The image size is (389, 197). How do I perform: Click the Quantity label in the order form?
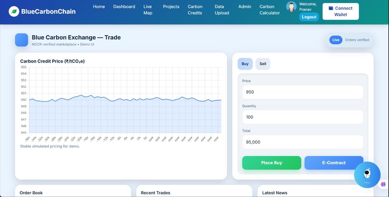pos(249,106)
